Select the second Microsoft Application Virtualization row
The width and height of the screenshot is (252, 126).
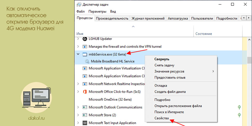click(110, 76)
